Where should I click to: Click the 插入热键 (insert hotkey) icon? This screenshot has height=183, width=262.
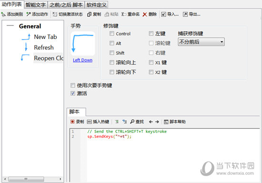(x=89, y=122)
